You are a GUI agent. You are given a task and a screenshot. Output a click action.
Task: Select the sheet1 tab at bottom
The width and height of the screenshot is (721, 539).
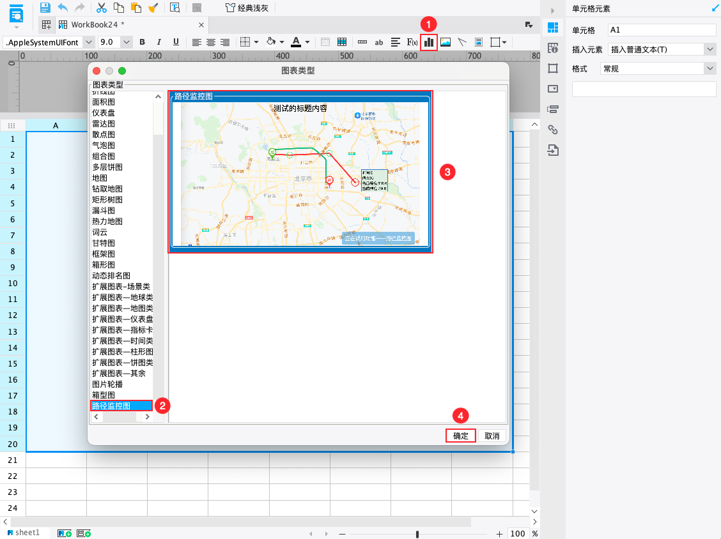tap(27, 532)
